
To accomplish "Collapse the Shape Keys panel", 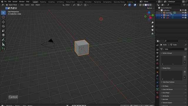I will coord(162,68).
